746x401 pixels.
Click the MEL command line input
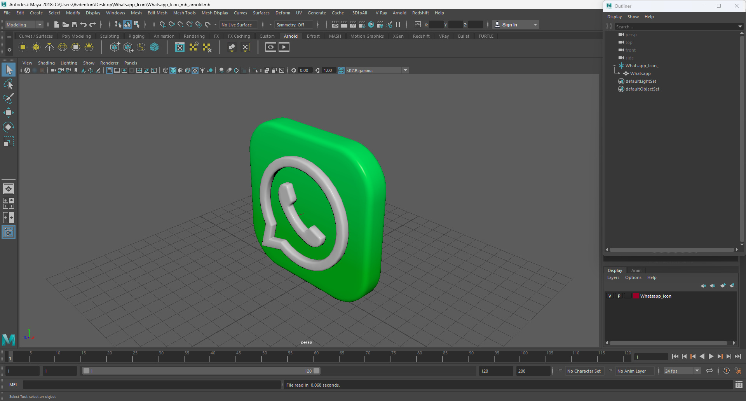[152, 385]
